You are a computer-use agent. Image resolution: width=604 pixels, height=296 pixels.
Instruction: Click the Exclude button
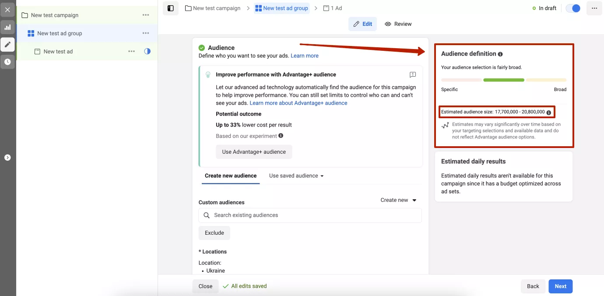click(x=214, y=233)
